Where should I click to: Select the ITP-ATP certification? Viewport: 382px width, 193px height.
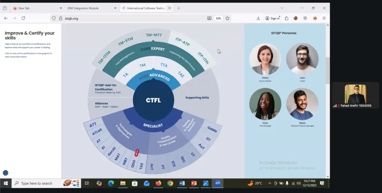182,42
